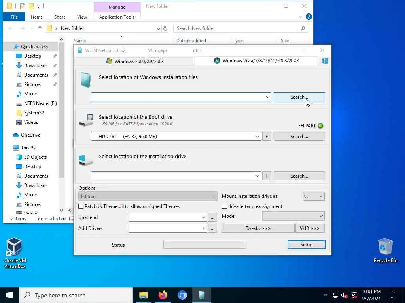Screen dimensions: 405x303
Task: Open the Installation drive dropdown
Action: (x=257, y=176)
